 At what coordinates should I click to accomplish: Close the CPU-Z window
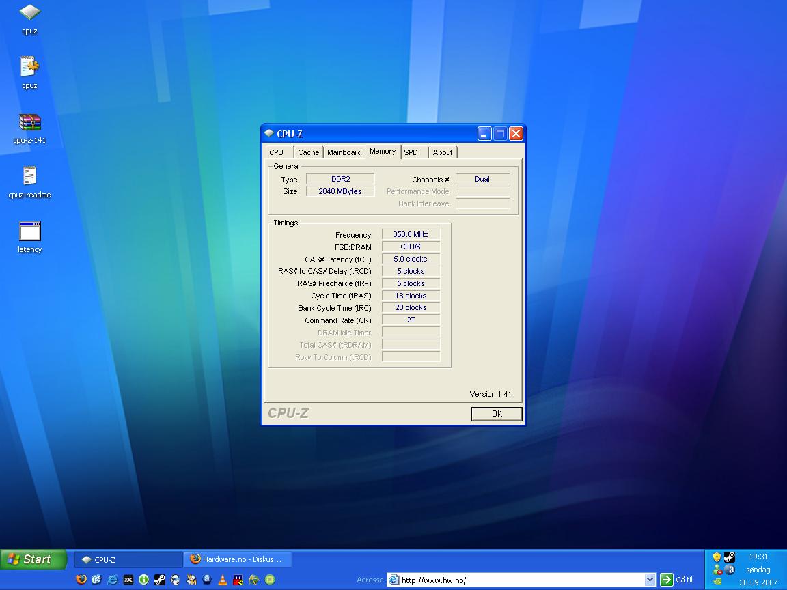tap(516, 133)
